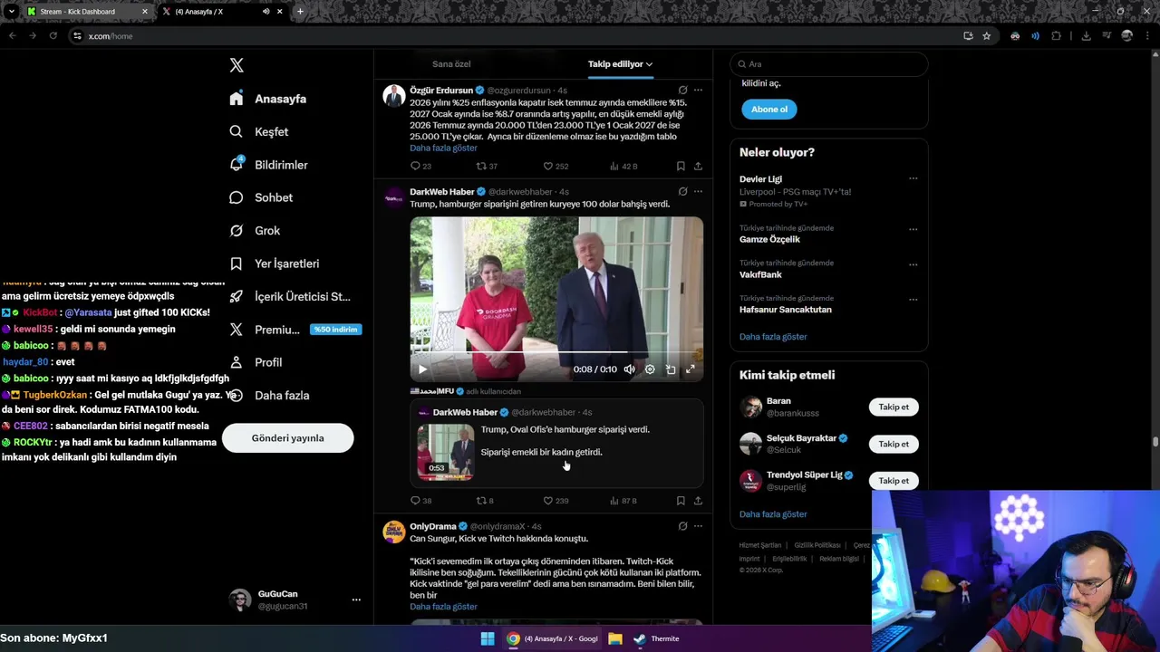Open VakıfBank trend options

click(913, 264)
